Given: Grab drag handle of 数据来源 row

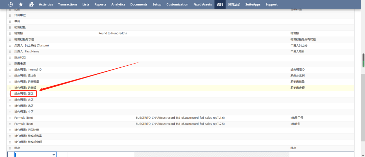Looking at the screenshot, I should click(10, 64).
